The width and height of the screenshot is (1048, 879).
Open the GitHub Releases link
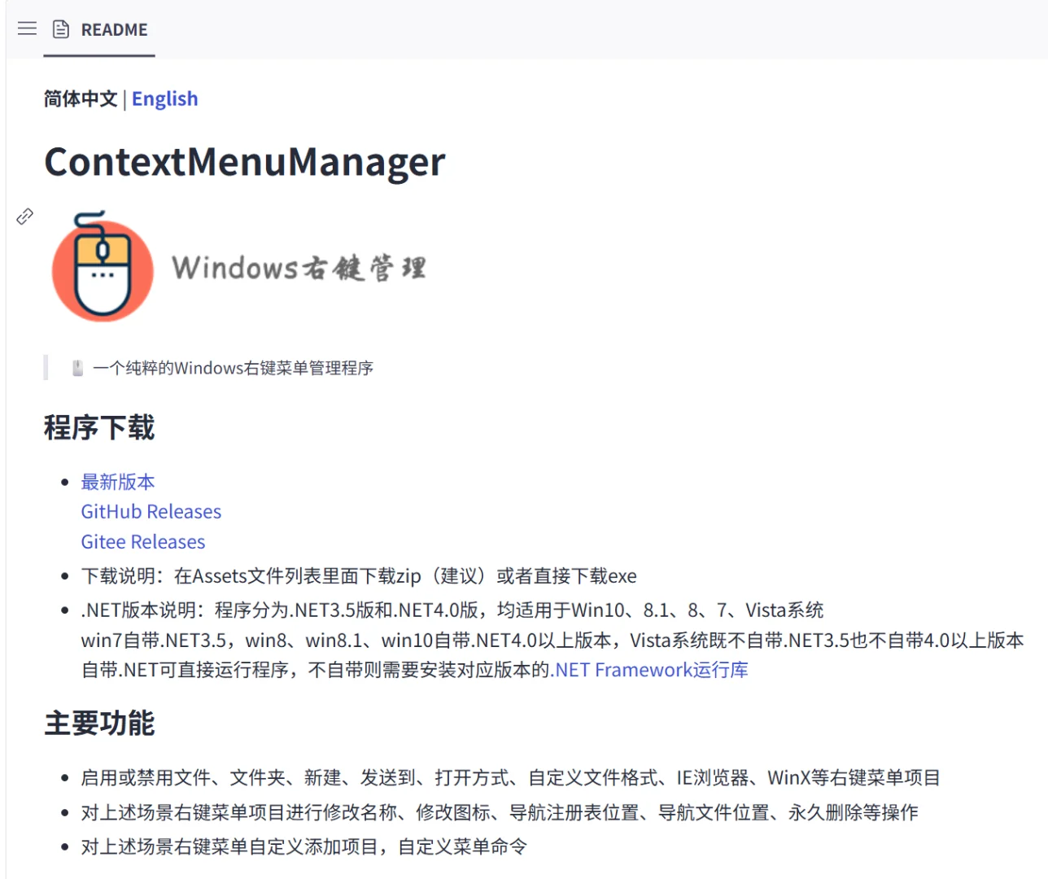pos(151,511)
